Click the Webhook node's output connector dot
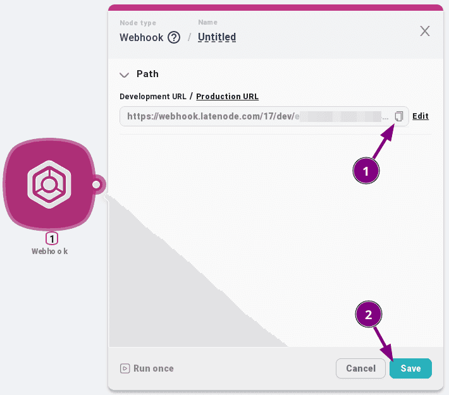The image size is (449, 395). (97, 185)
